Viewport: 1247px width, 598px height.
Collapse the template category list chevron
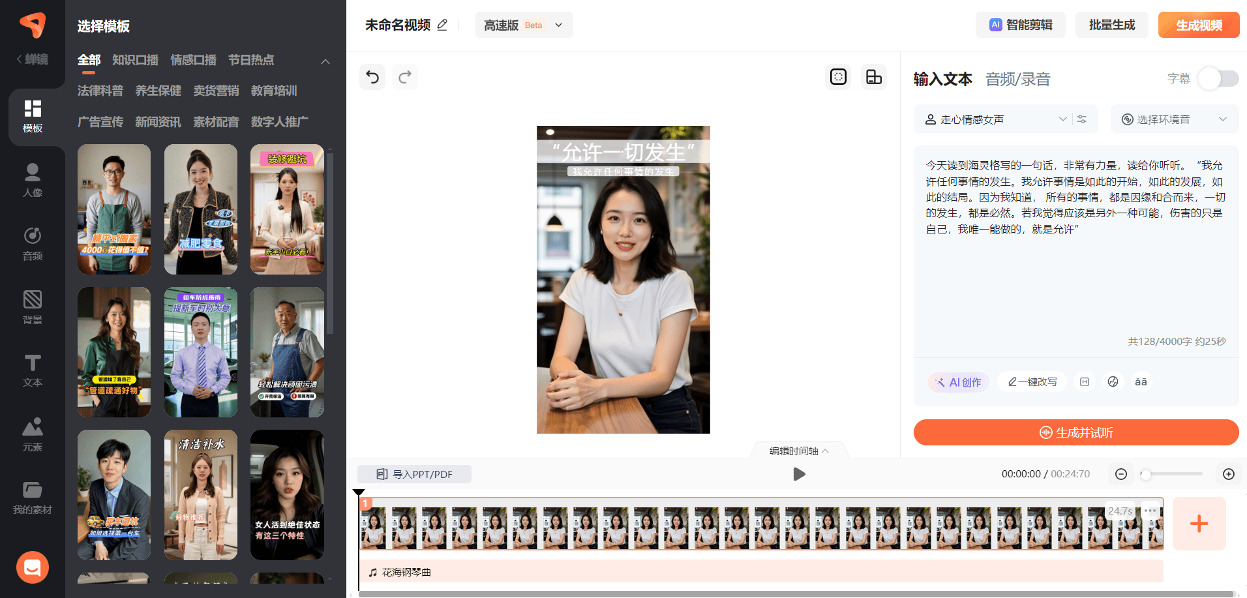(325, 61)
